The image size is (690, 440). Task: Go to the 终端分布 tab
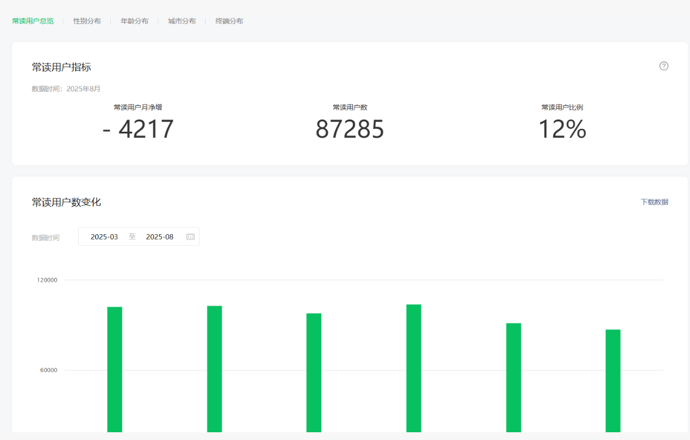(x=229, y=21)
